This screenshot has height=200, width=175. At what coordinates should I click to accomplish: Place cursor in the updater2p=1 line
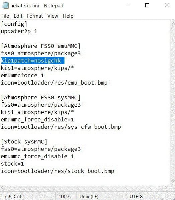(19, 31)
